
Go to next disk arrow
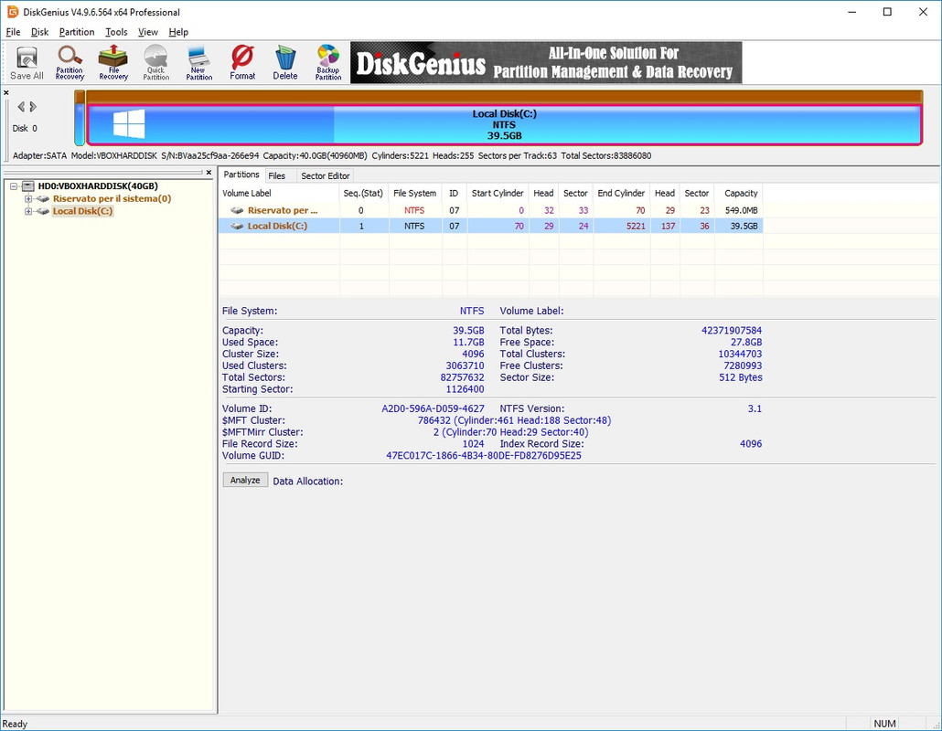click(33, 107)
